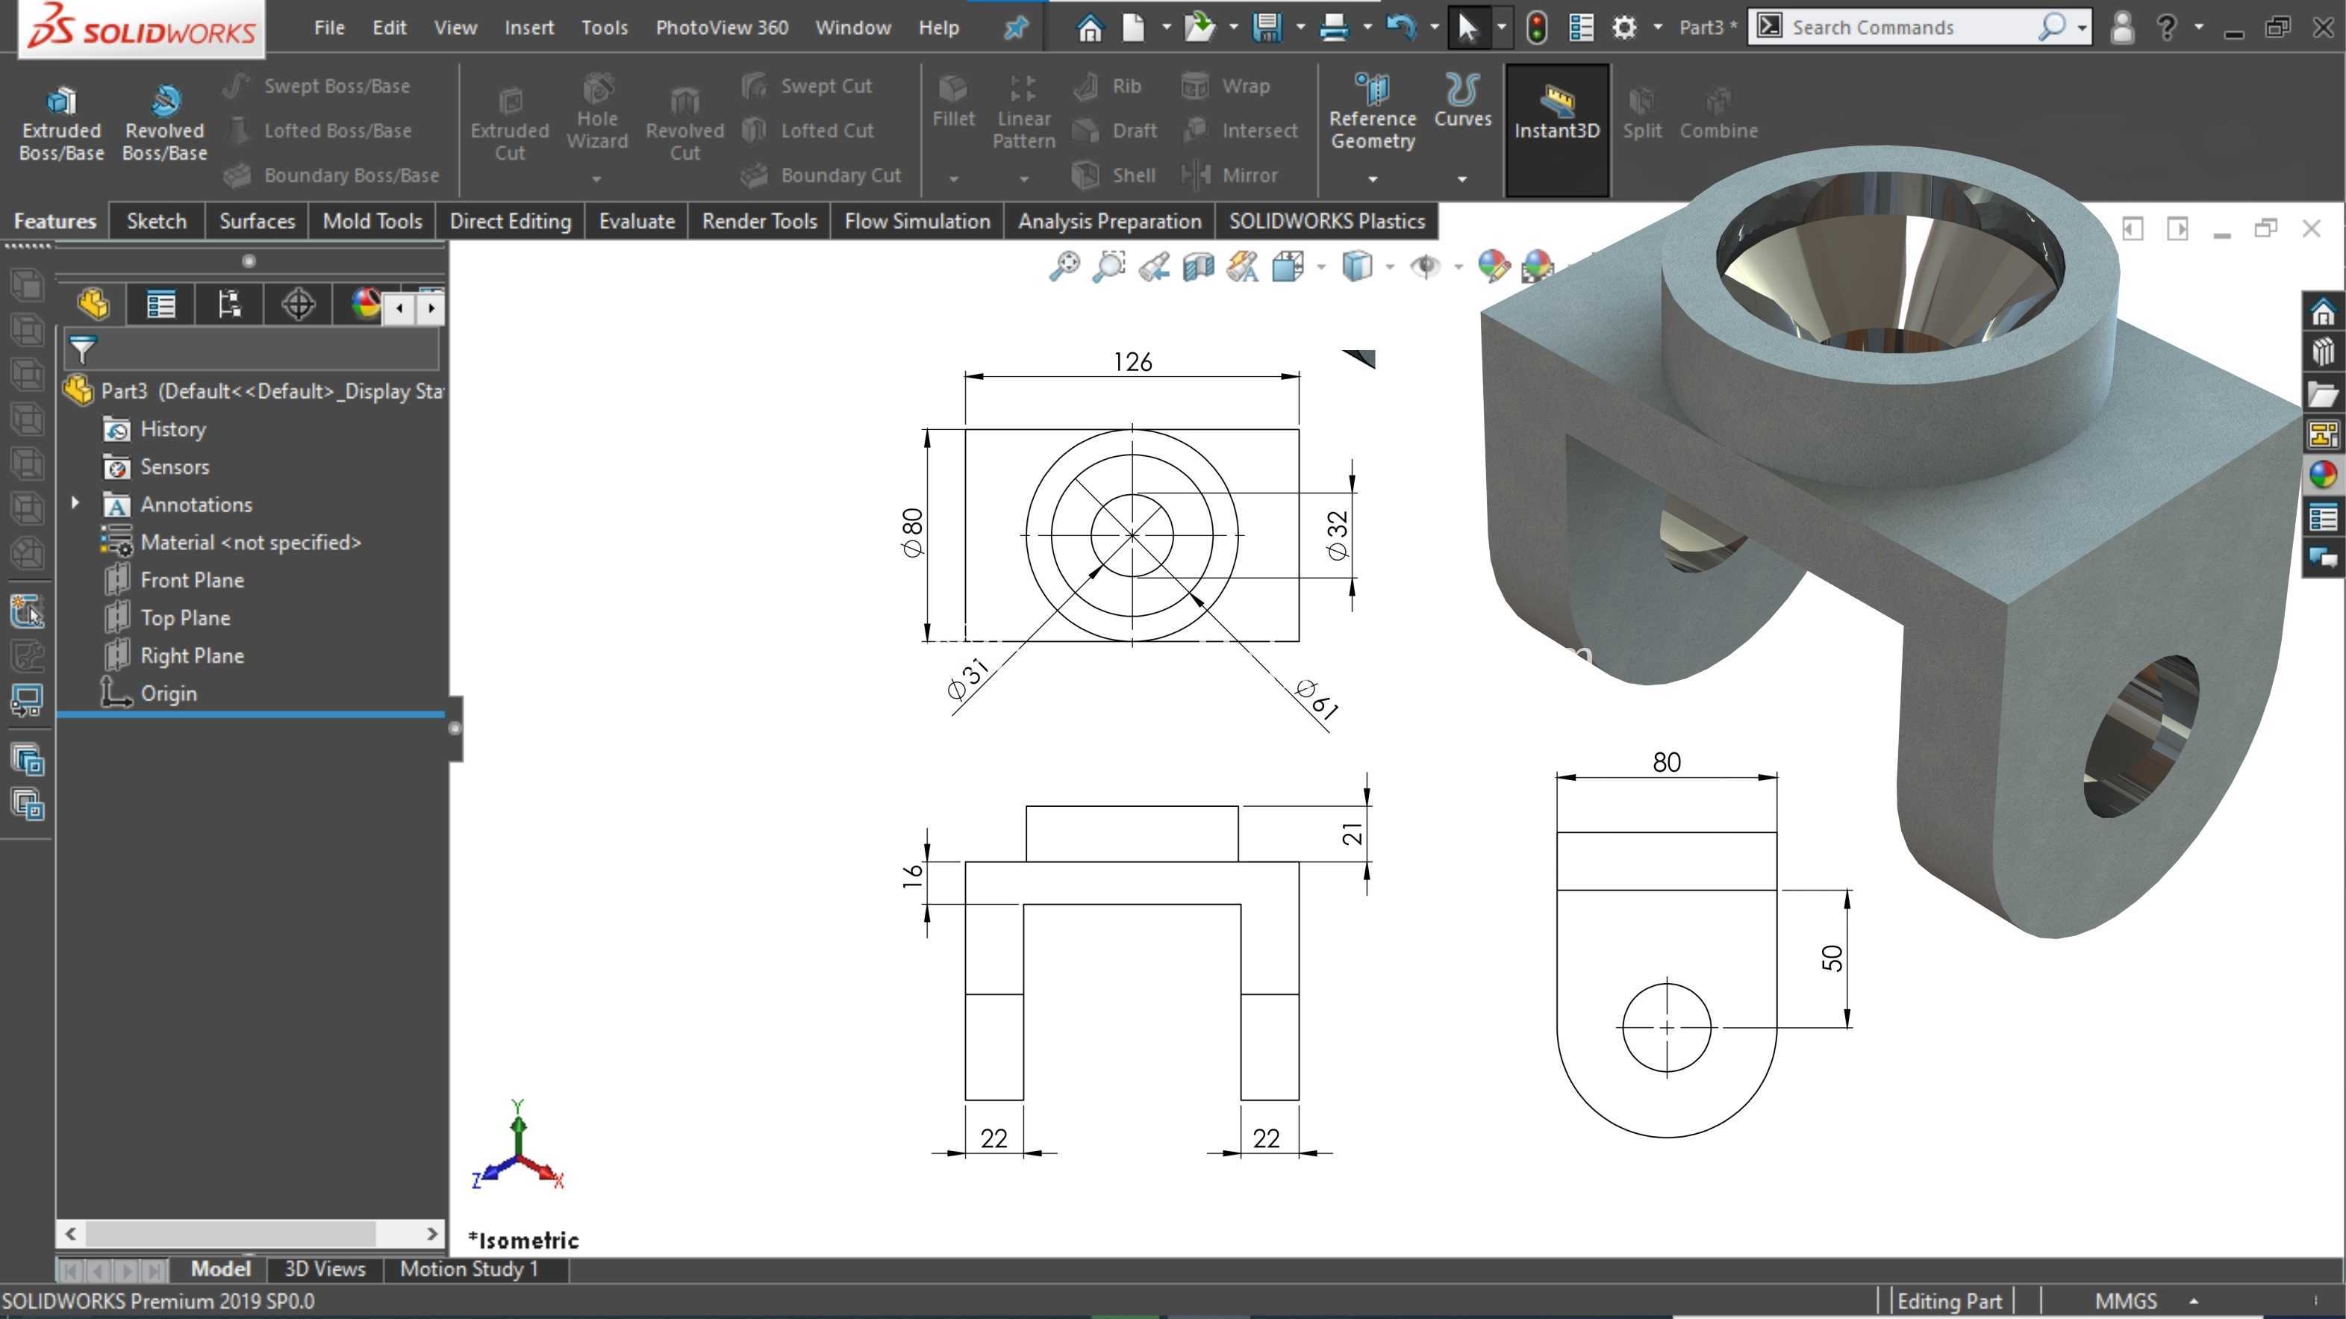Click Zoom to Area icon
Viewport: 2346px width, 1319px height.
[1108, 267]
